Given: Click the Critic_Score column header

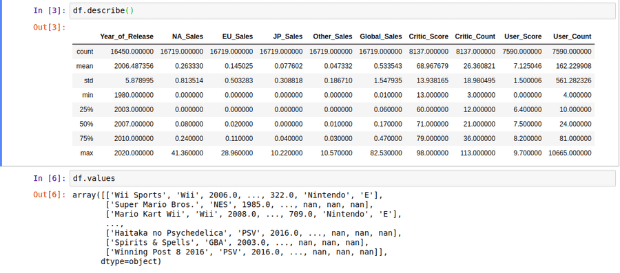Looking at the screenshot, I should [x=428, y=36].
